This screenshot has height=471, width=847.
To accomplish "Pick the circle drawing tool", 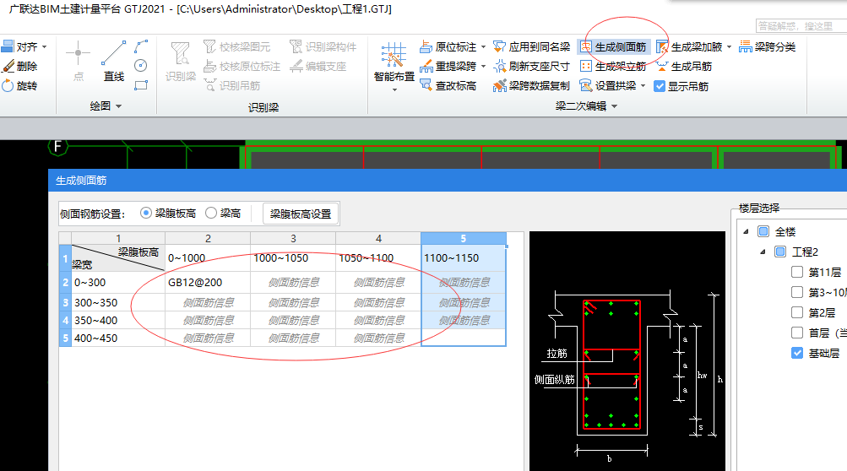I will point(141,65).
